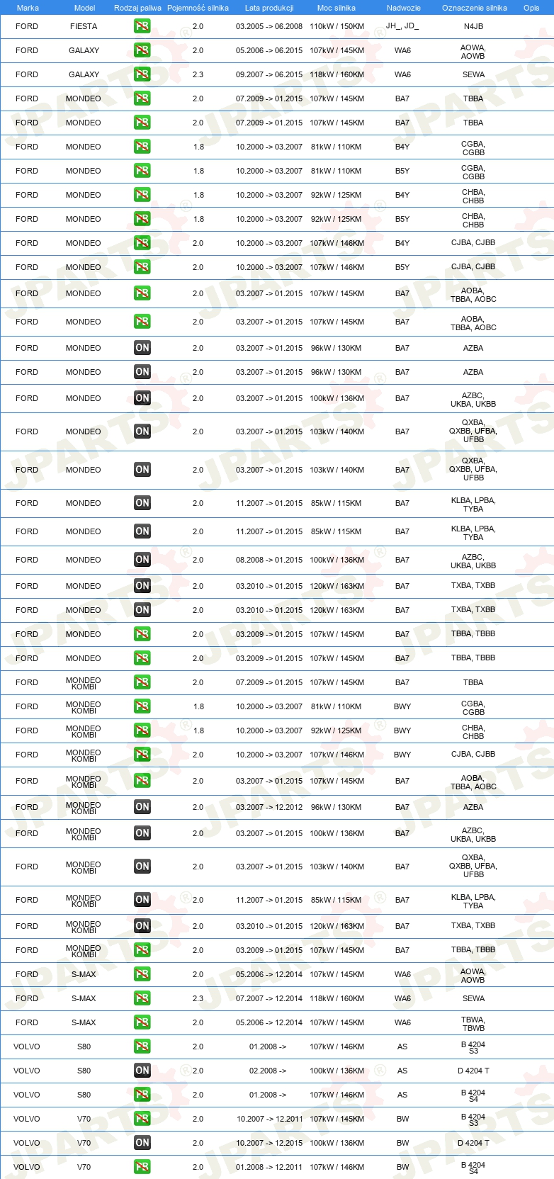Click PB icon in Mondeo Kombi TBBA 07.2009 row

pyautogui.click(x=142, y=682)
